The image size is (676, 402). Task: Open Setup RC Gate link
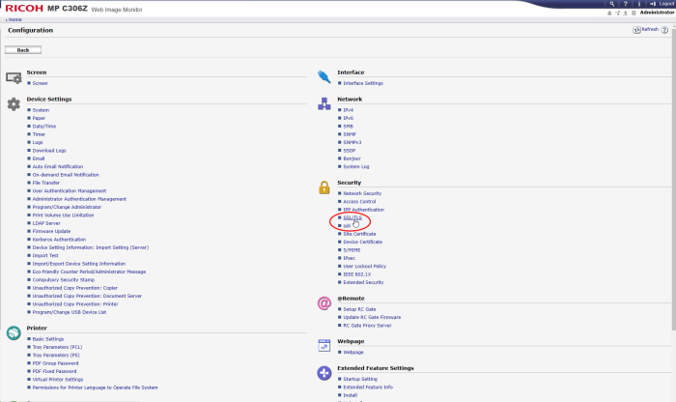(x=359, y=309)
